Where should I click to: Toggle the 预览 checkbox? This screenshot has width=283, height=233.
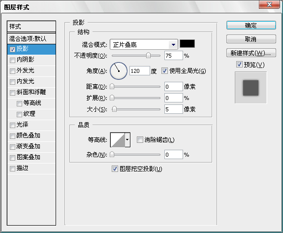click(x=239, y=65)
